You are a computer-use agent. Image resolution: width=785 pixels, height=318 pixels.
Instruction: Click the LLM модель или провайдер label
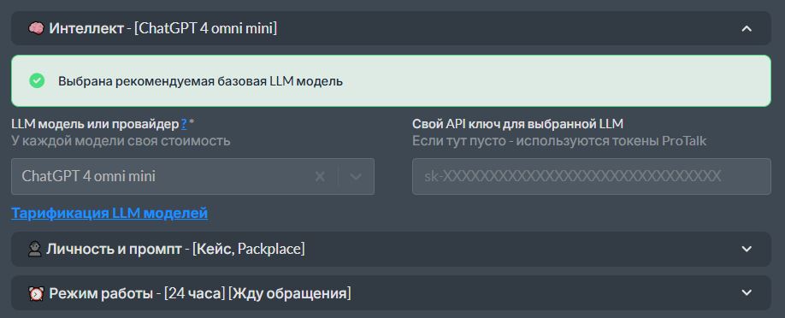click(95, 123)
